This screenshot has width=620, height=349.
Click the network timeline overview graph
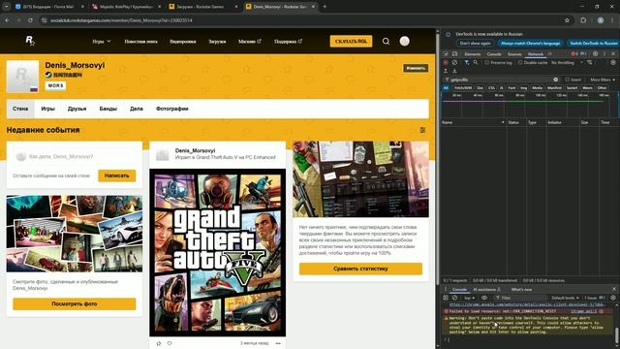point(530,105)
